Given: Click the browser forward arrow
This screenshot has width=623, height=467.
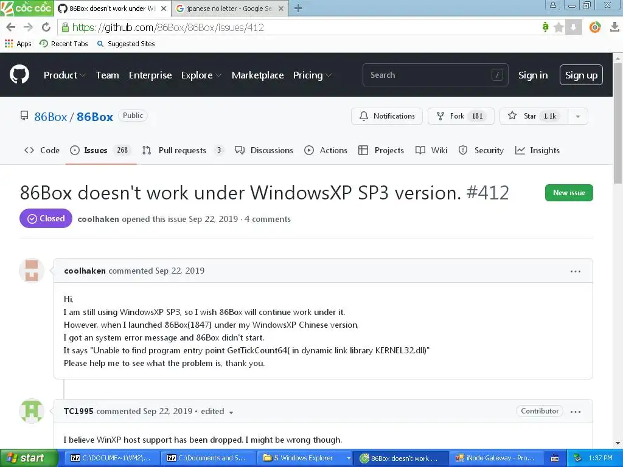Looking at the screenshot, I should [x=28, y=27].
